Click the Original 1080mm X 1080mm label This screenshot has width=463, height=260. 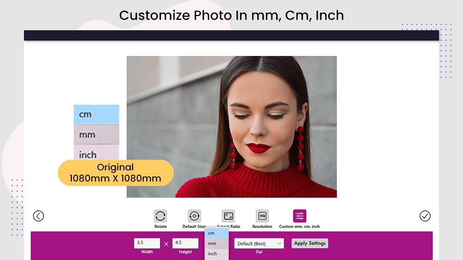pyautogui.click(x=115, y=173)
